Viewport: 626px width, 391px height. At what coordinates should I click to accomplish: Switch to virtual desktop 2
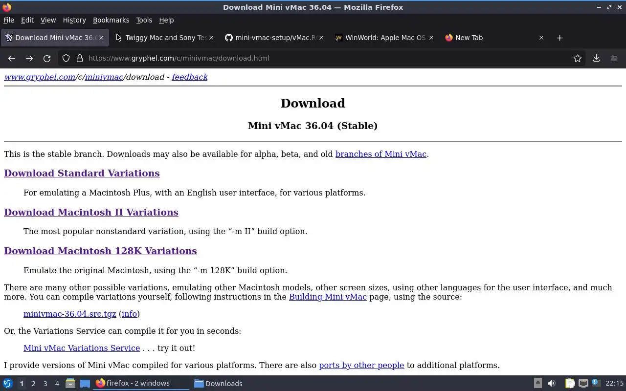[x=33, y=384]
